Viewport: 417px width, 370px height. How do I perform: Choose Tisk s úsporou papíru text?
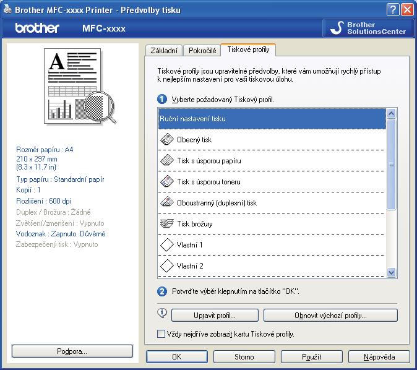pos(209,161)
